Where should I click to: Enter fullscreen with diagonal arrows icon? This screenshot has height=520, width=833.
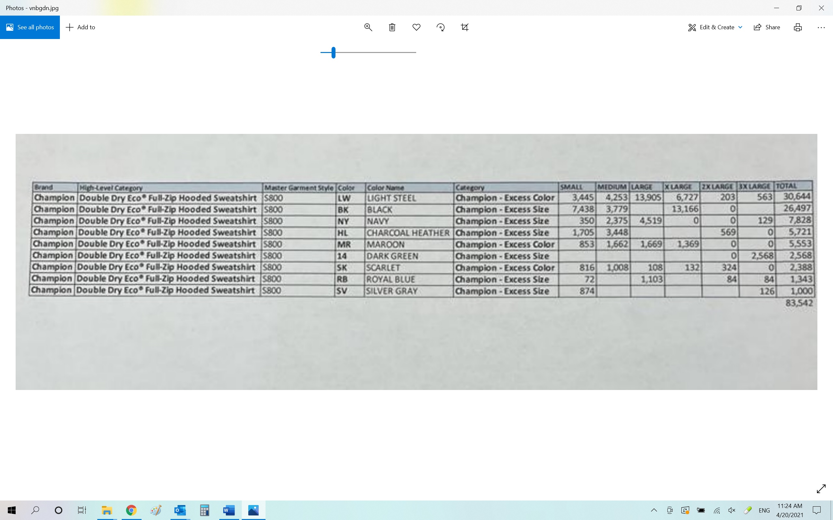[821, 489]
